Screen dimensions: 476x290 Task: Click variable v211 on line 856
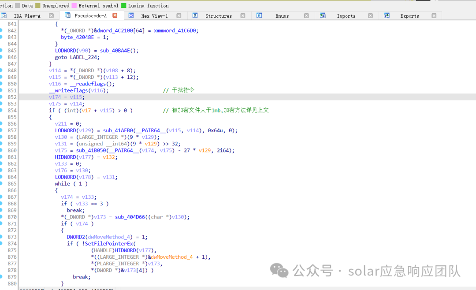(x=61, y=123)
